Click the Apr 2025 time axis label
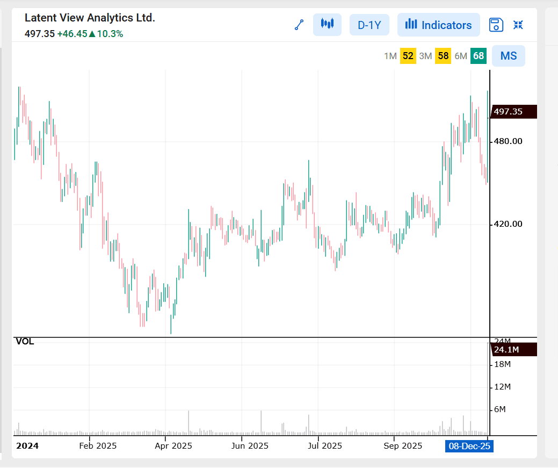Viewport: 558px width, 468px height. (x=173, y=446)
